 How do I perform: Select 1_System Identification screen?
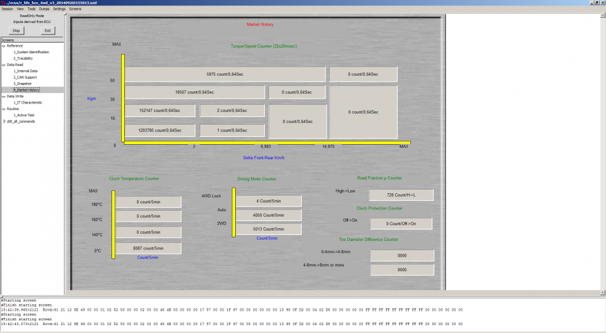[x=32, y=52]
